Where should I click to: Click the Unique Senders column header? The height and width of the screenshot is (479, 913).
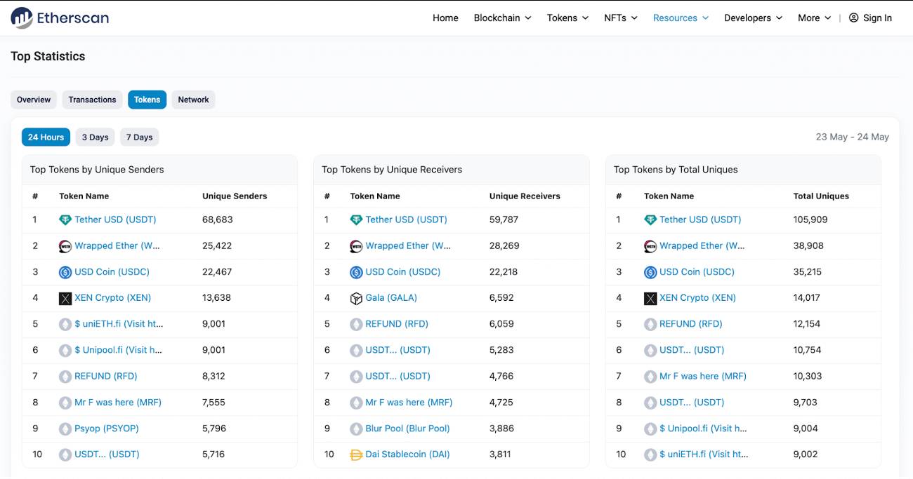(x=235, y=196)
